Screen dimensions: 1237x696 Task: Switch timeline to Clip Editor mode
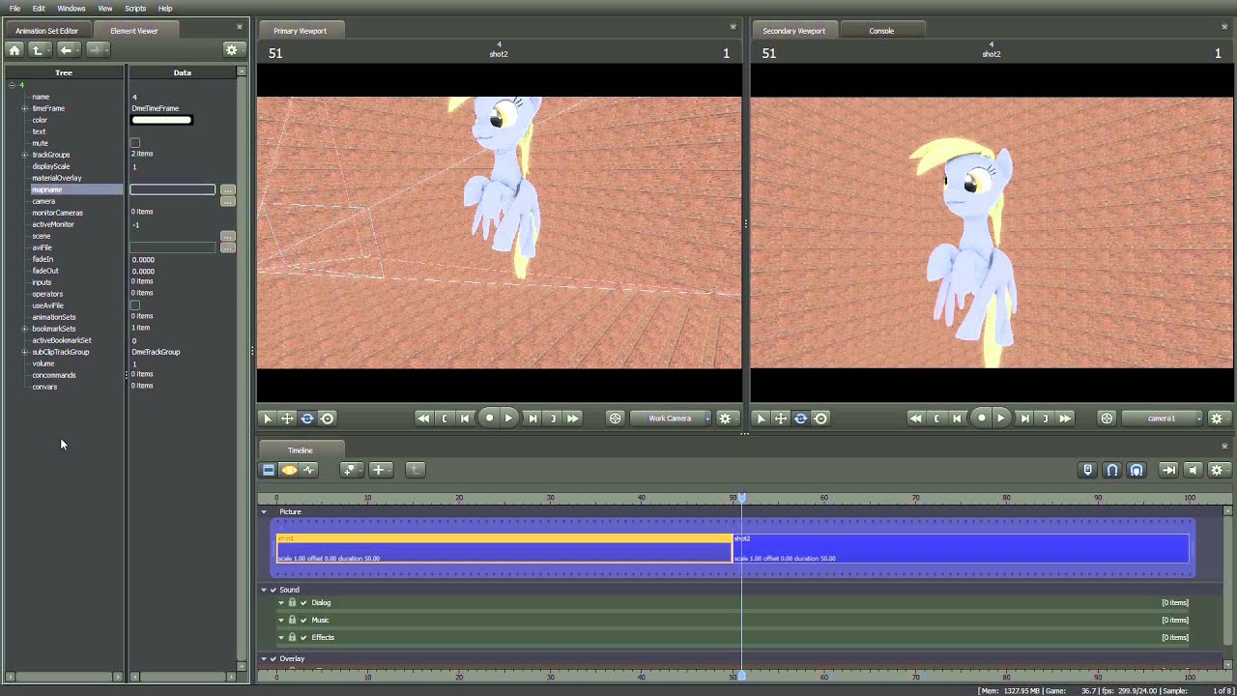click(x=269, y=470)
